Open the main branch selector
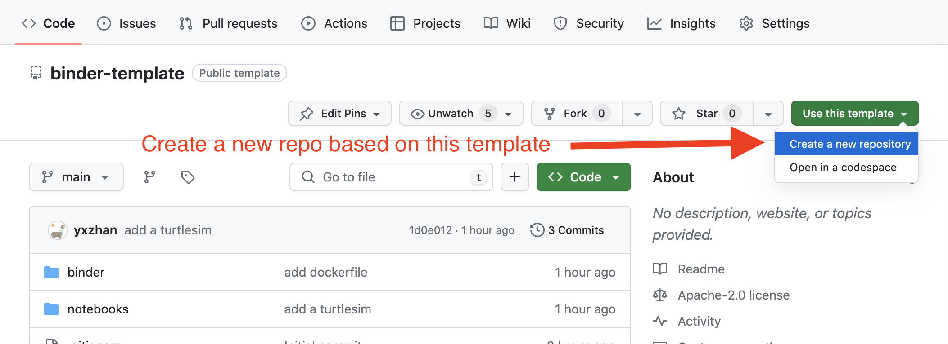948x344 pixels. click(x=76, y=177)
